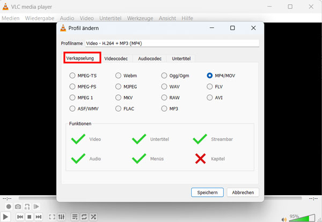Screen dimensions: 322x222
Task: Open the Hilfe menu
Action: tap(187, 18)
